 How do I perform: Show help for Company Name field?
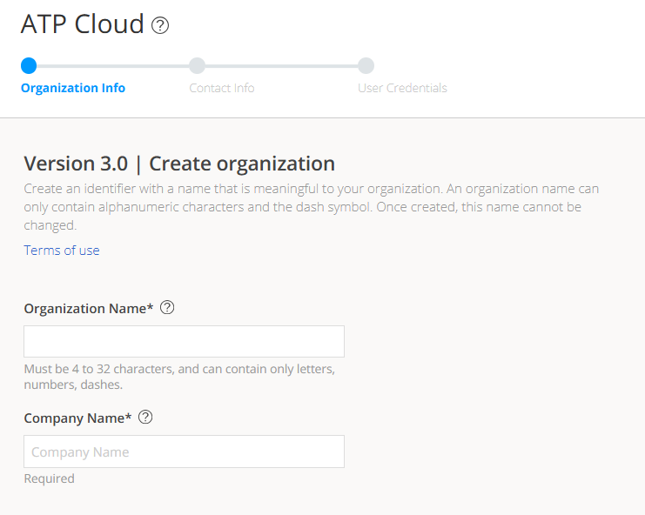[x=145, y=418]
